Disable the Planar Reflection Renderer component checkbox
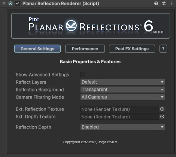The height and width of the screenshot is (157, 176). point(18,3)
